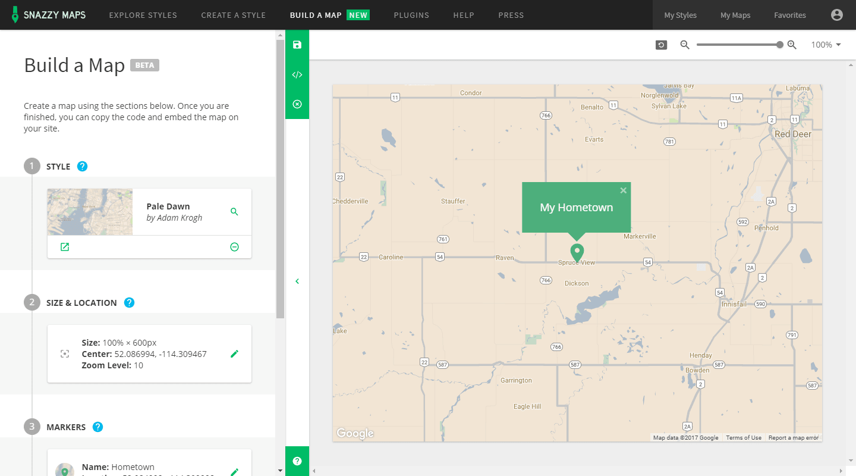Show help for the Markers section
This screenshot has height=476, width=856.
tap(98, 427)
